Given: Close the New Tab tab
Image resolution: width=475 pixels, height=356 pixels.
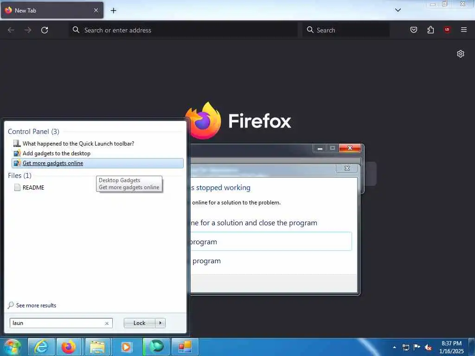Looking at the screenshot, I should tap(96, 10).
